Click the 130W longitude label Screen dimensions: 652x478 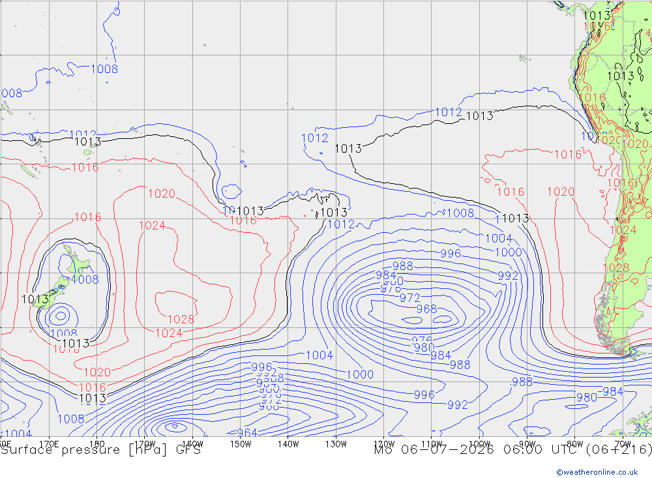tap(336, 444)
